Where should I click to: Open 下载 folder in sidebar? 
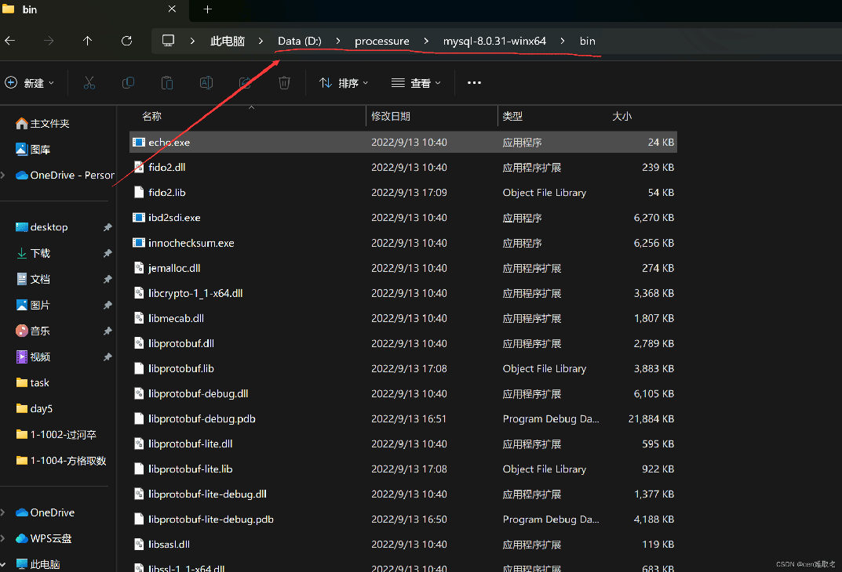(33, 253)
